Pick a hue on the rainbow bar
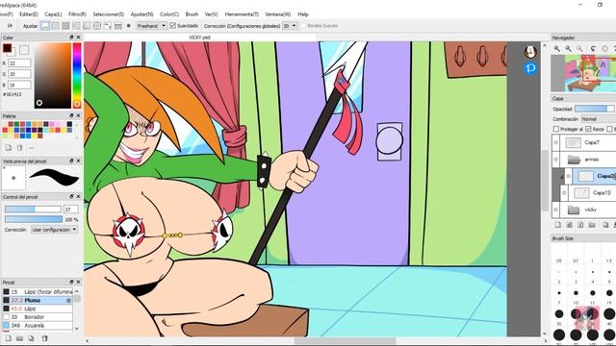 [x=77, y=75]
